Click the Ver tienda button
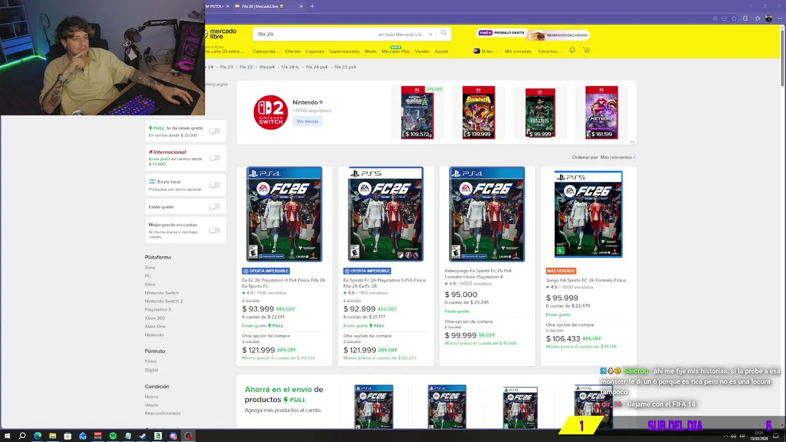The height and width of the screenshot is (442, 786). (x=308, y=121)
